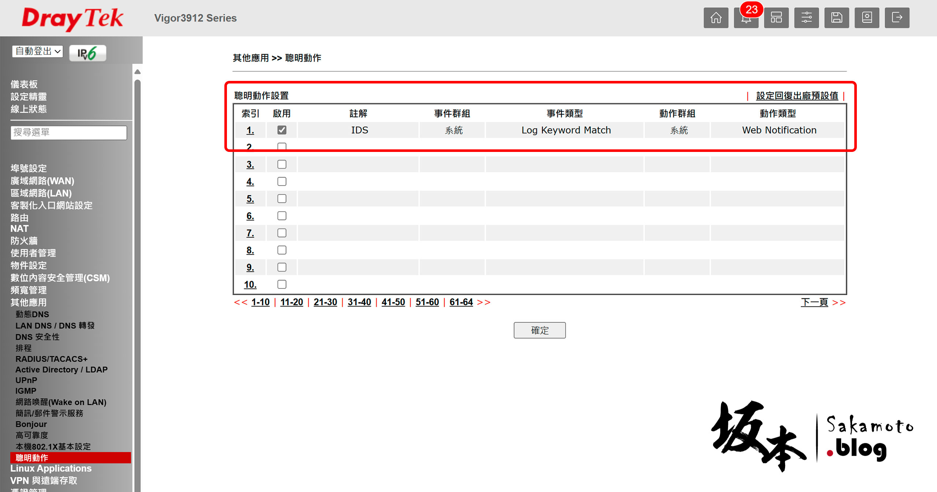Expand 頻寬管理 menu
Screen dimensions: 937x492
click(x=29, y=290)
